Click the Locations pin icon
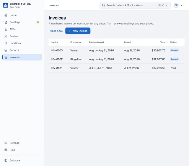The height and width of the screenshot is (166, 189). point(6,43)
